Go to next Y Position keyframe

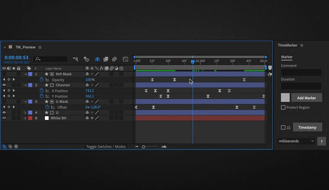tap(14, 96)
